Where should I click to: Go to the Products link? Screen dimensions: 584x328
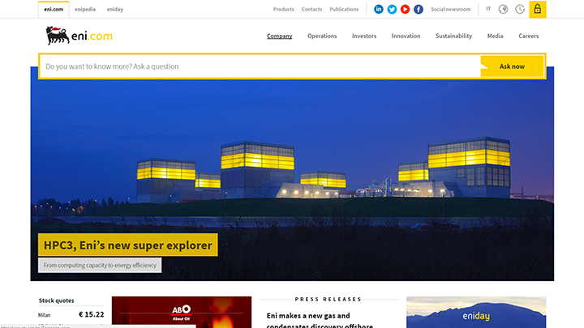coord(283,9)
